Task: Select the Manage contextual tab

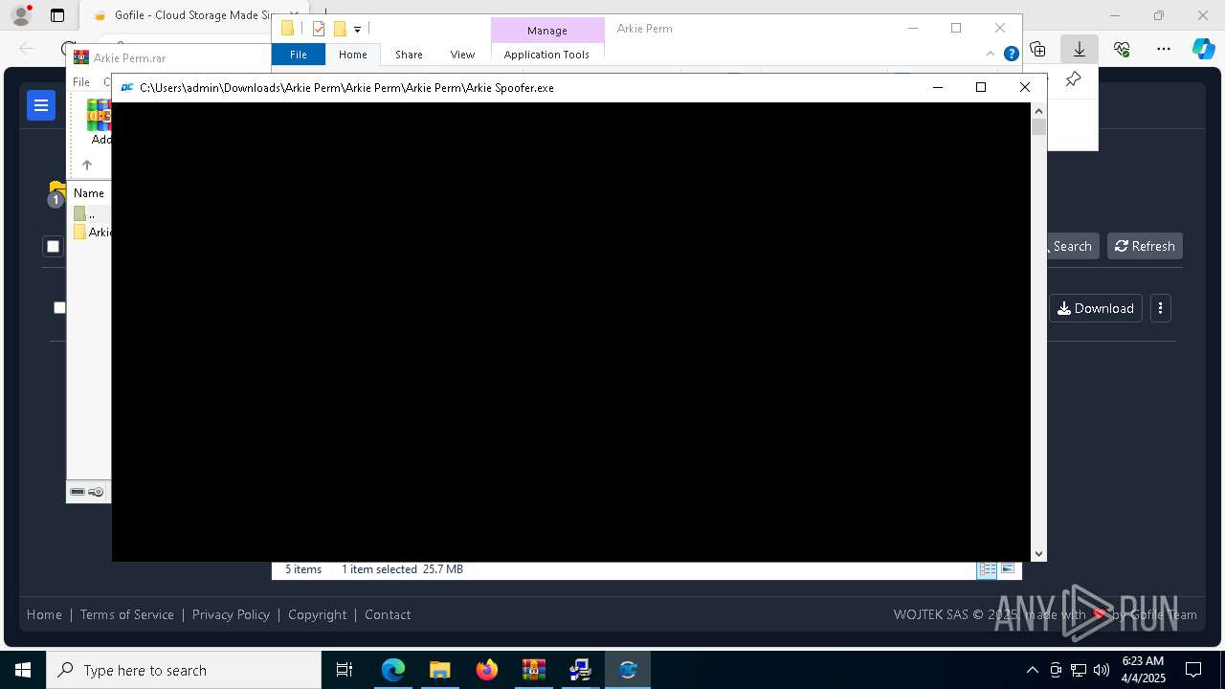Action: point(547,31)
